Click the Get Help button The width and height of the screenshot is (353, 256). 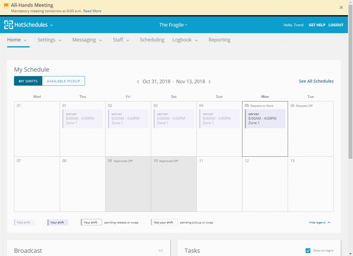[x=317, y=25]
